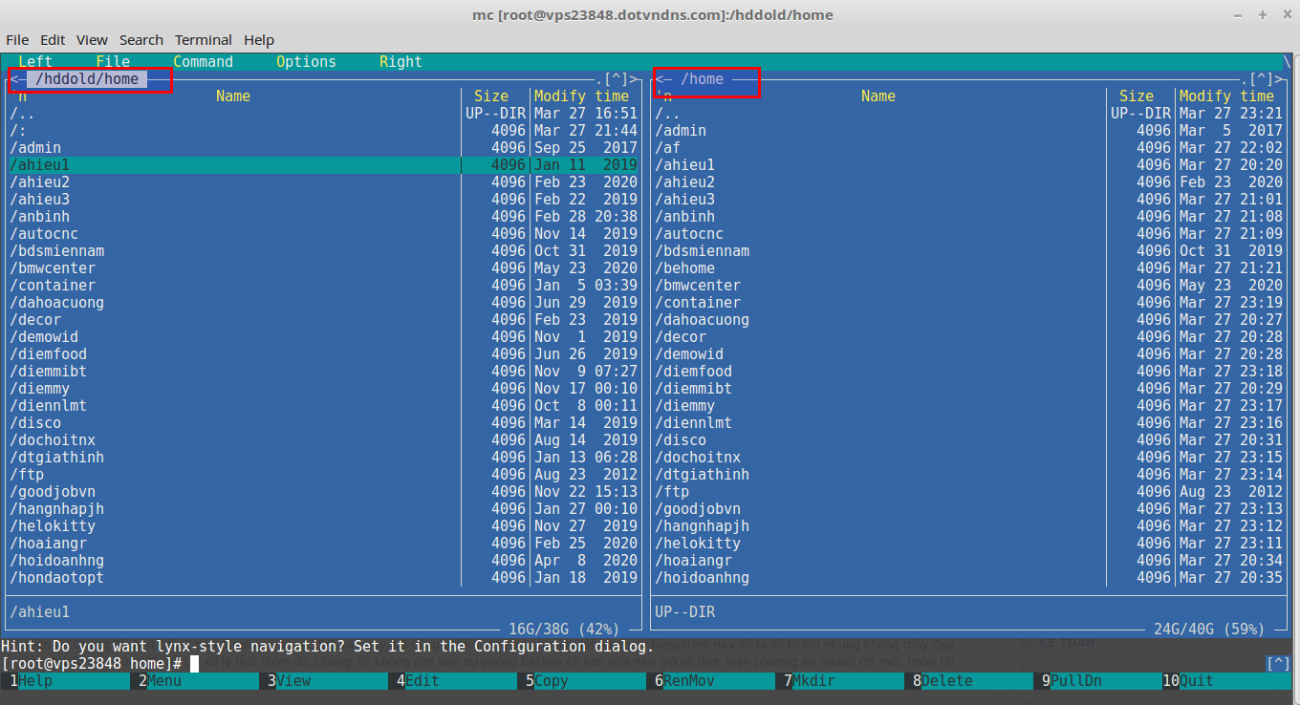Select /dtgiathinh in left panel
This screenshot has width=1300, height=705.
point(325,457)
